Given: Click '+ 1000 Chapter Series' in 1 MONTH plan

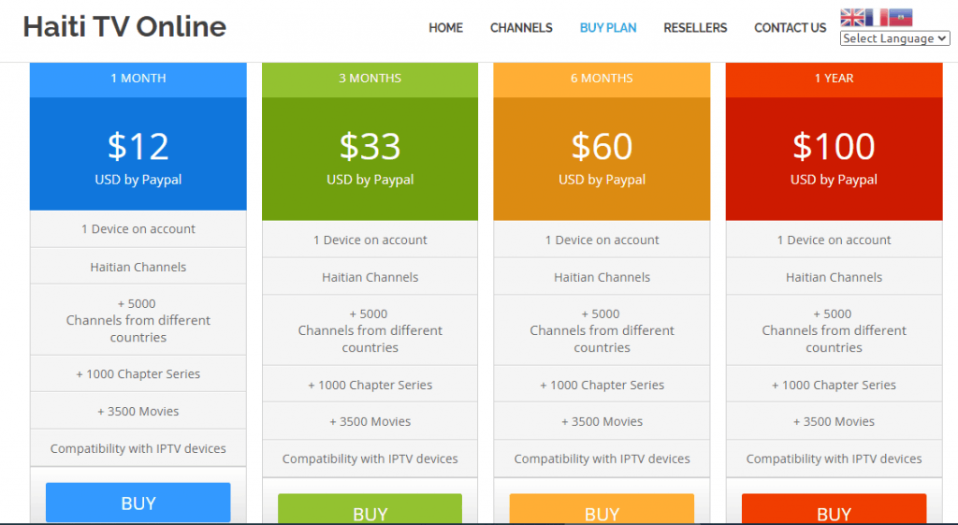Looking at the screenshot, I should click(138, 374).
